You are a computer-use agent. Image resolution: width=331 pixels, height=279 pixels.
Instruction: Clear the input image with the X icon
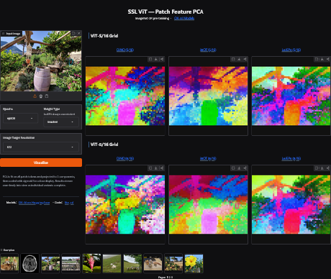(x=79, y=33)
